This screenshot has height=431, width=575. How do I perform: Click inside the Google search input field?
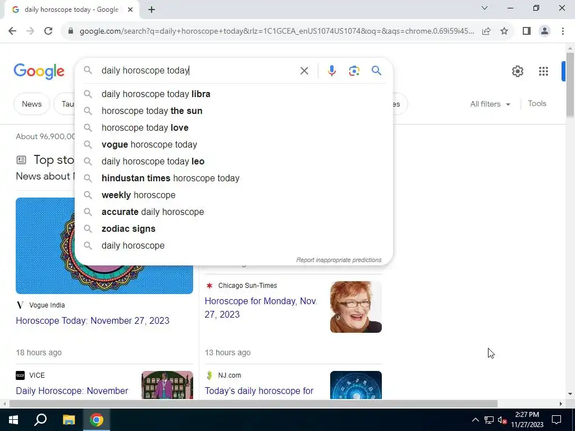click(198, 70)
